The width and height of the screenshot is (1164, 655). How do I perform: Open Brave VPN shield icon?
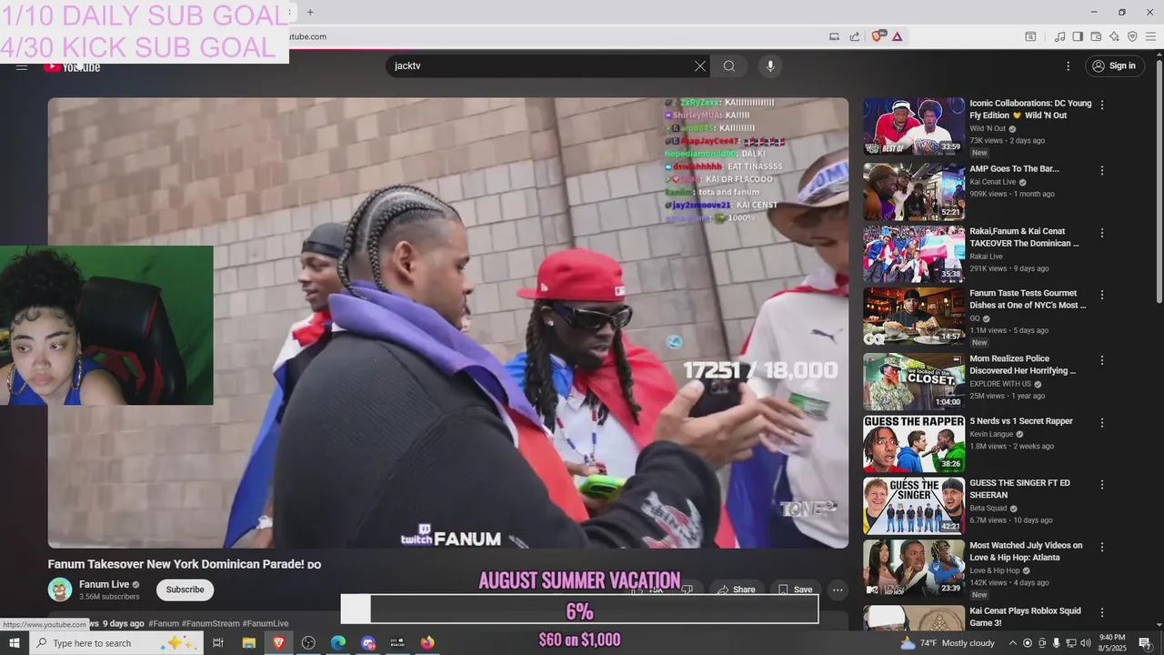click(x=1132, y=36)
